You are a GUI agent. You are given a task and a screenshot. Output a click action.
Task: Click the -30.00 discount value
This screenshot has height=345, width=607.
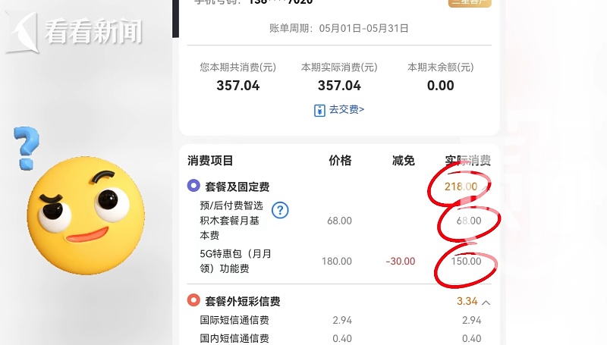[401, 262]
